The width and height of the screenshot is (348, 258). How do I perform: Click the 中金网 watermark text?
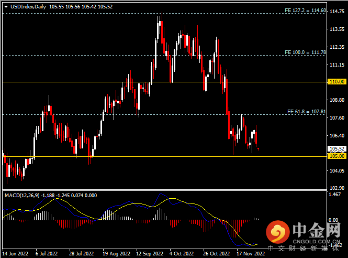coord(317,231)
